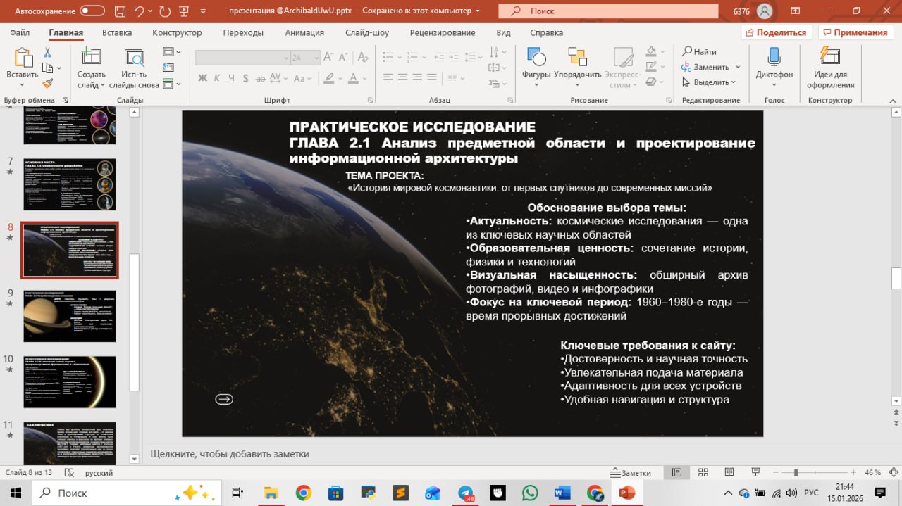Click zoom in plus button
Image resolution: width=902 pixels, height=506 pixels.
pyautogui.click(x=855, y=473)
